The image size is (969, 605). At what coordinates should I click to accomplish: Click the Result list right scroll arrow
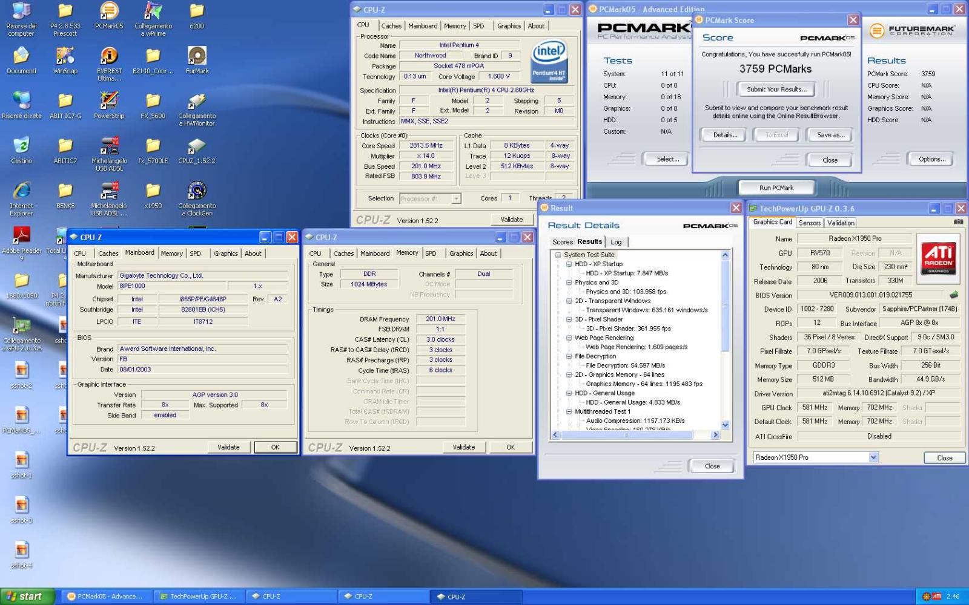pyautogui.click(x=716, y=435)
